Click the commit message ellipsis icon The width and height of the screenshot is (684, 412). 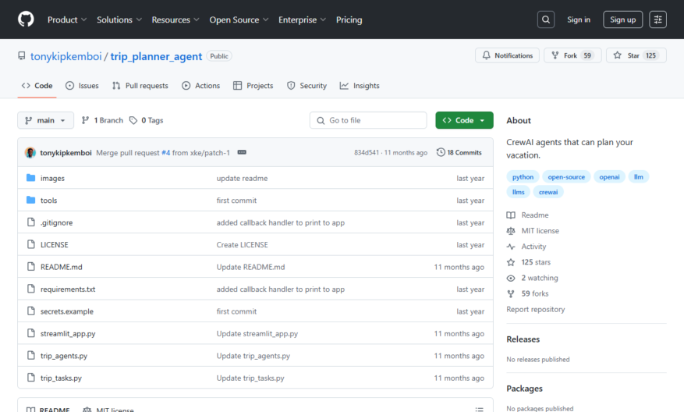click(242, 152)
